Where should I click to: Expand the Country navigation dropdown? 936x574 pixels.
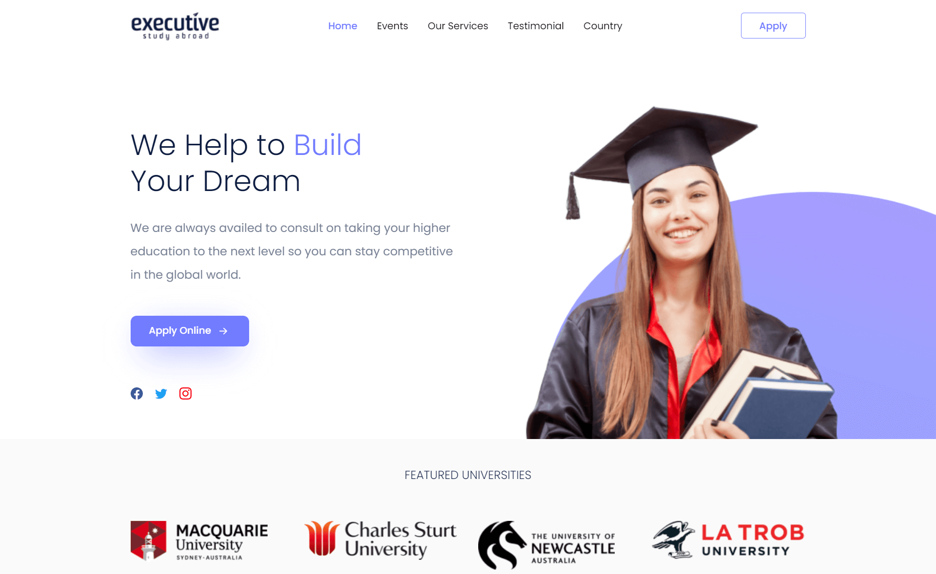point(603,25)
